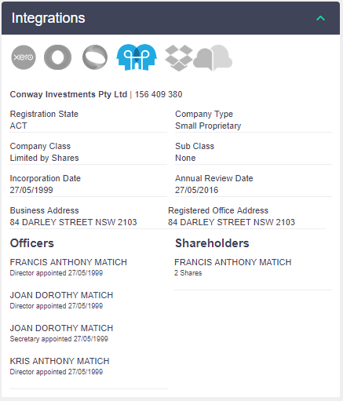343x401 pixels.
Task: Click the ACN number 156 409 380
Action: (159, 94)
